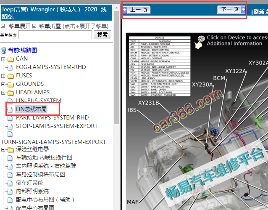Expand the GROUNDS folder plus sign
268x210 pixels.
tap(3, 84)
